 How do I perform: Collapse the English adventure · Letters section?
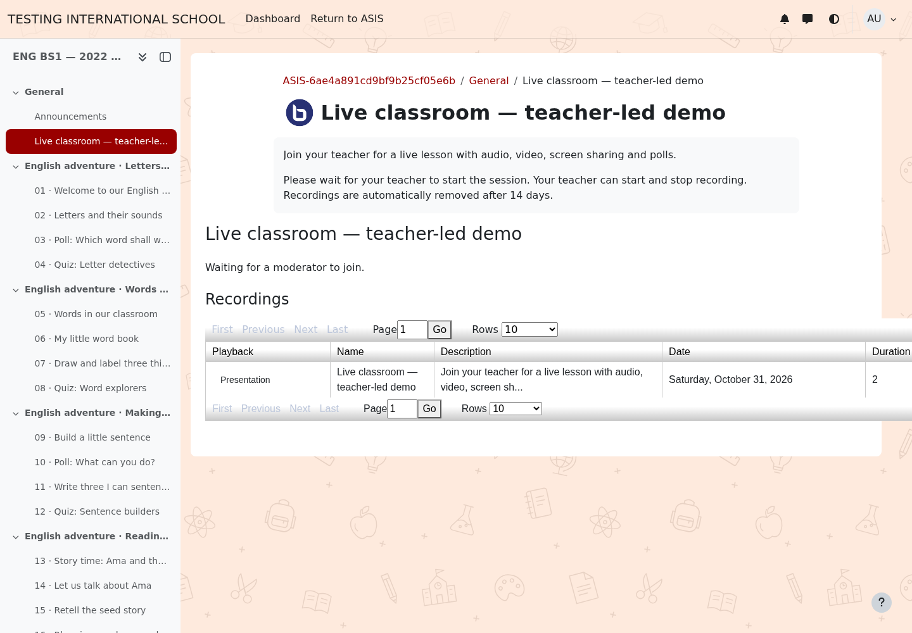[x=16, y=166]
